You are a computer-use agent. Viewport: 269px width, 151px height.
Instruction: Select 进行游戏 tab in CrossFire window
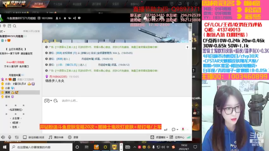[38, 4]
